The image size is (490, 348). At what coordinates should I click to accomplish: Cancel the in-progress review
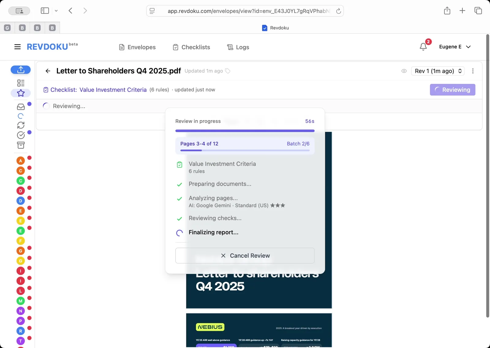point(245,255)
